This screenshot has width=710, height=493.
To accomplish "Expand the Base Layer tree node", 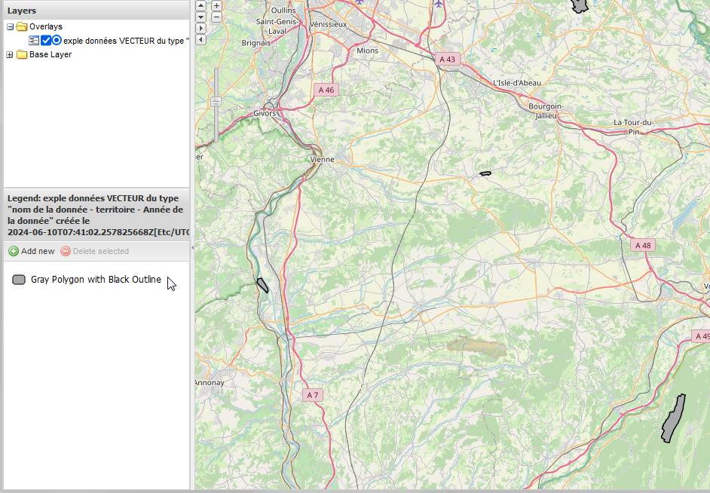I will [10, 55].
